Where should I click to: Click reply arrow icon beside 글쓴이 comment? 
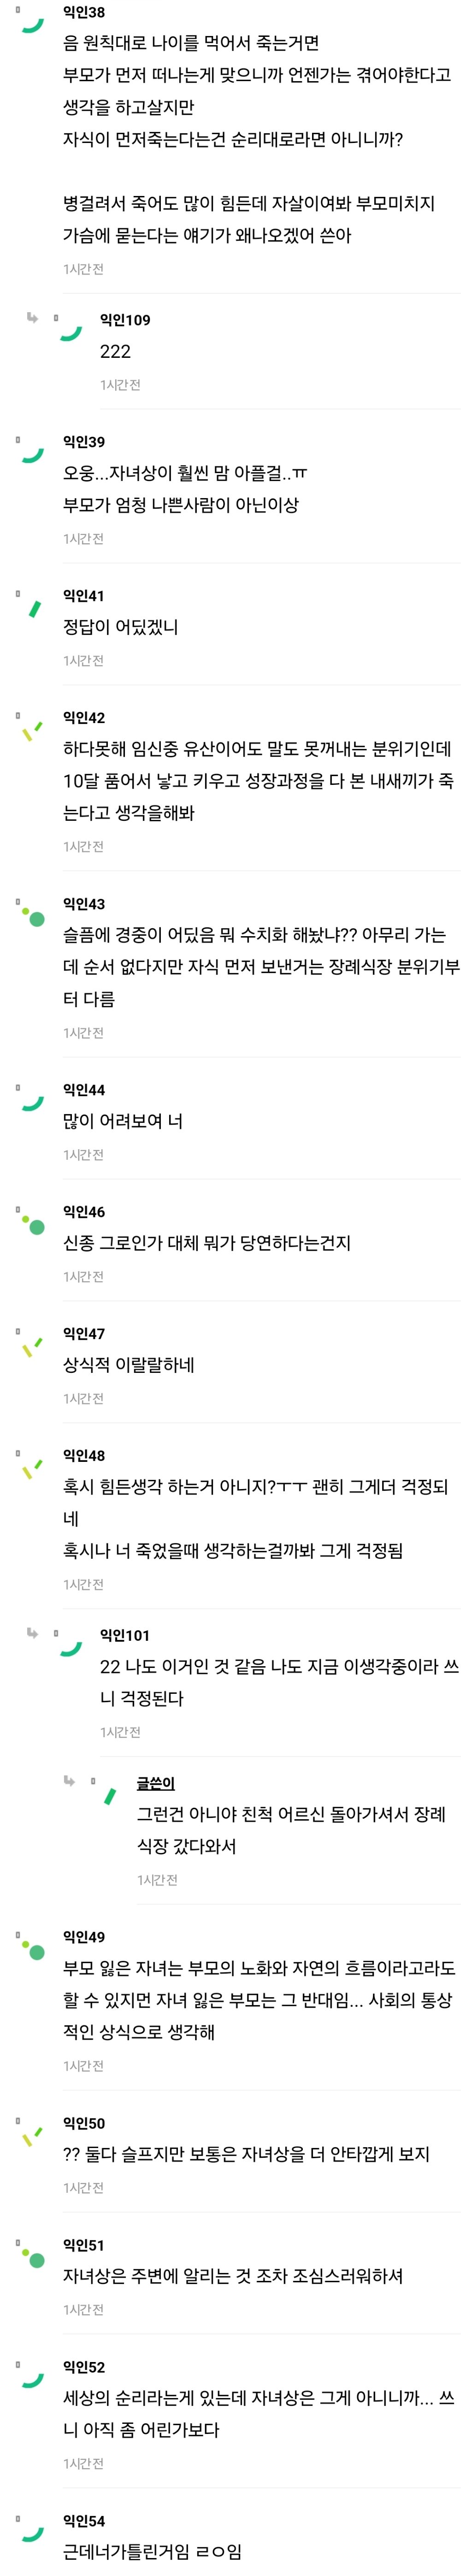pyautogui.click(x=69, y=1781)
